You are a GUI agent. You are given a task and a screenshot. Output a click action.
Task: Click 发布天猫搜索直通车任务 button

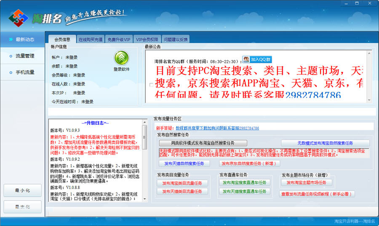tap(244, 191)
